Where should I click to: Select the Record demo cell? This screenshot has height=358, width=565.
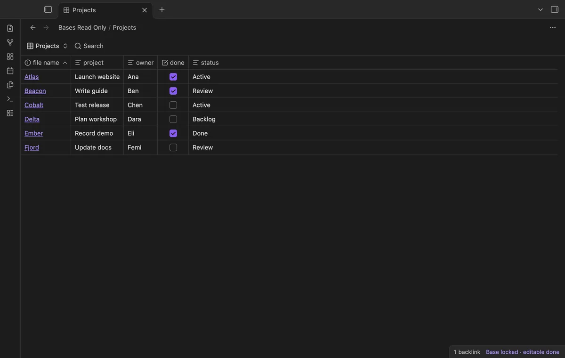click(x=97, y=133)
